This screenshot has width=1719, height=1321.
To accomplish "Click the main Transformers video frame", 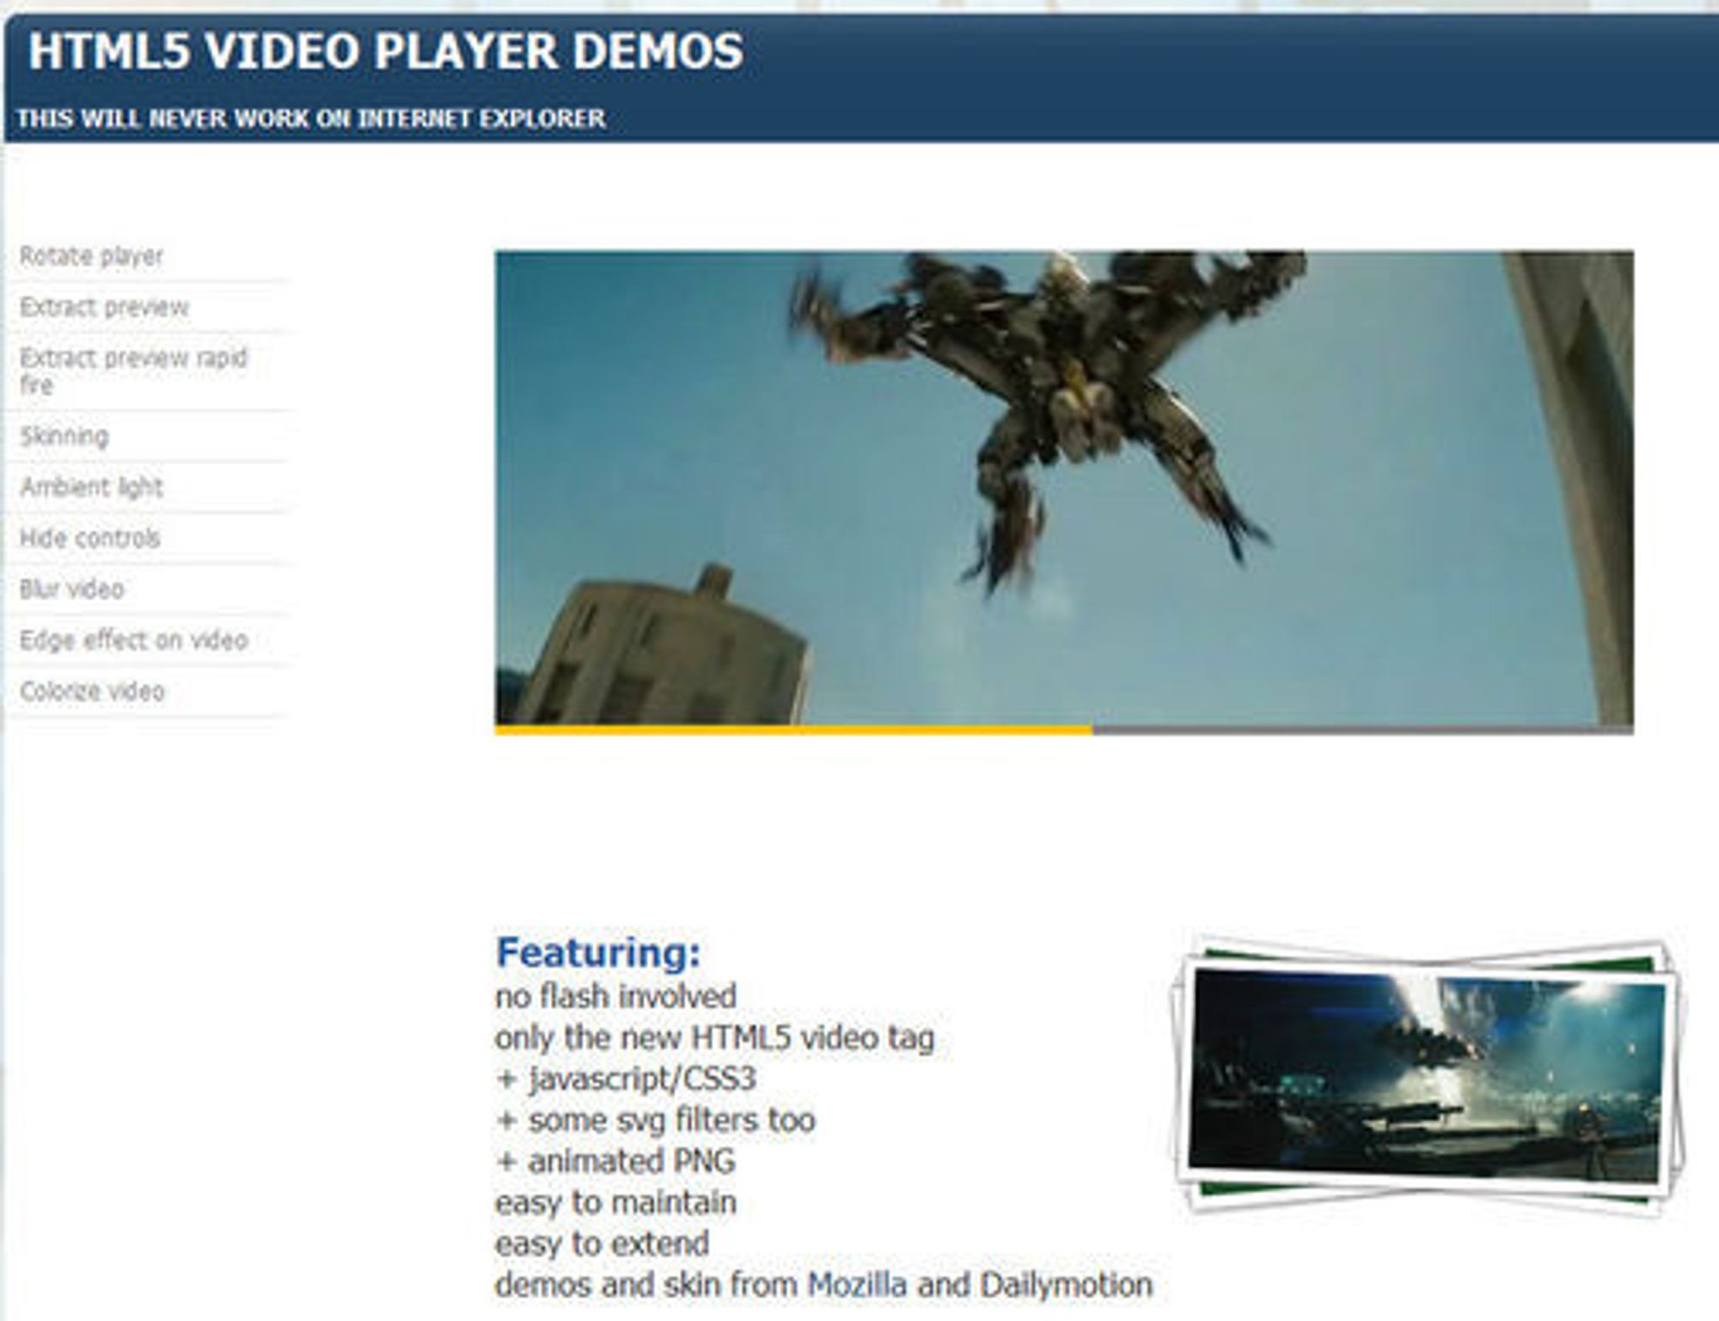I will pyautogui.click(x=1064, y=488).
